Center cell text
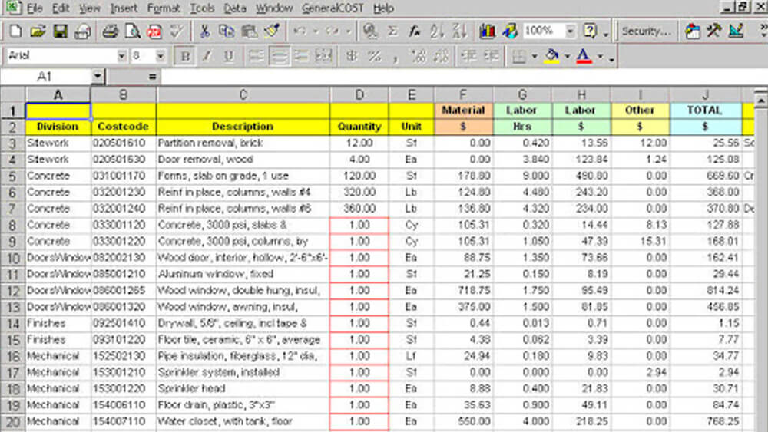Viewport: 768px width, 432px height. pyautogui.click(x=279, y=56)
